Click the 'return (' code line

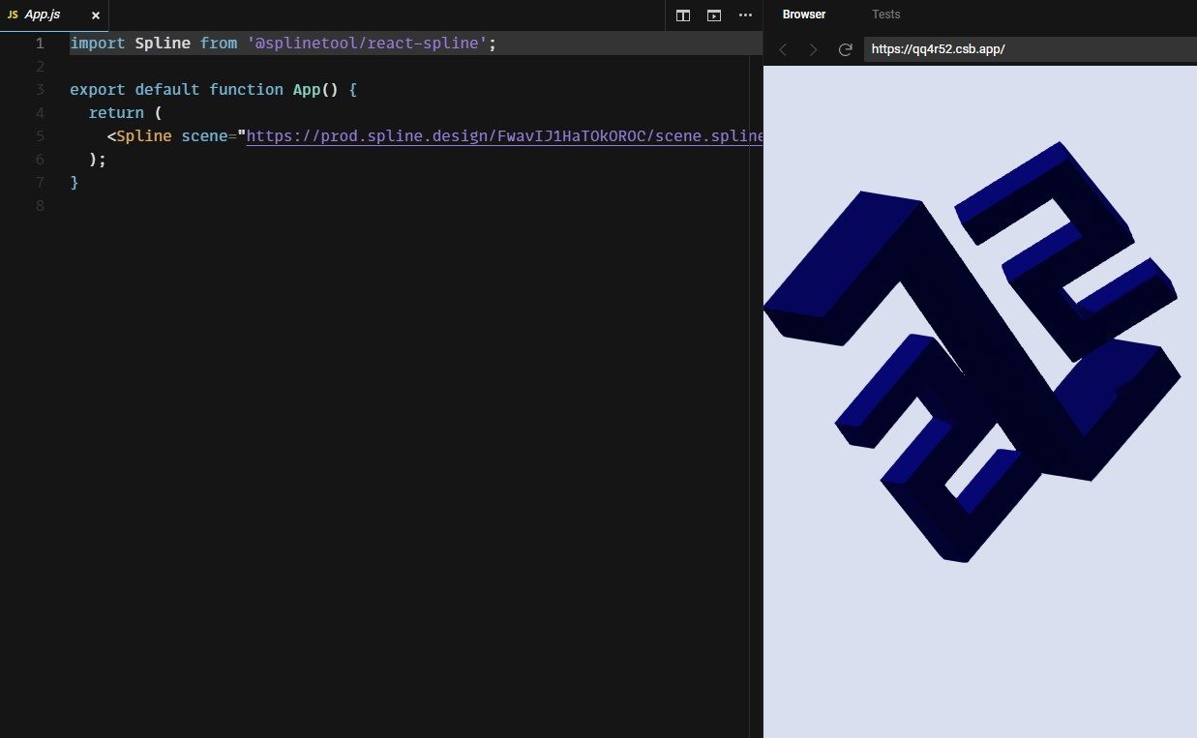point(126,113)
